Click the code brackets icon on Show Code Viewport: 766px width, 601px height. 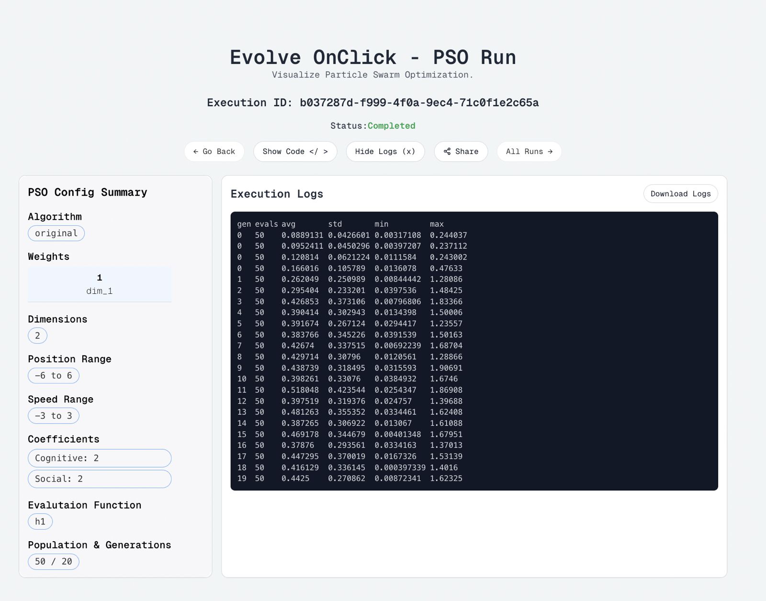click(x=319, y=151)
